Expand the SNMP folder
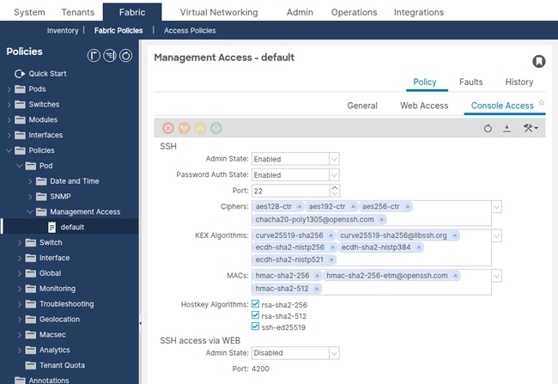Viewport: 558px width, 384px height. tap(30, 197)
